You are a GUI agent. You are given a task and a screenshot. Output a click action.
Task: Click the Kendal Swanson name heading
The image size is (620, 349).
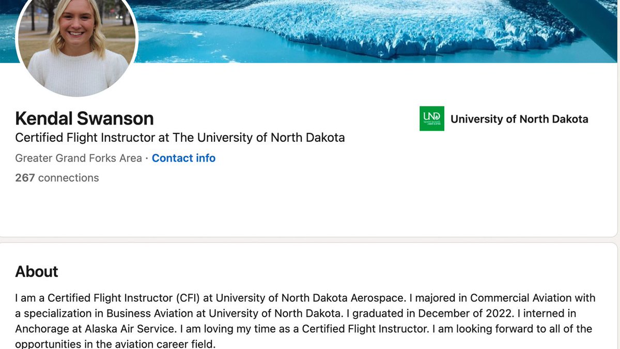coord(84,118)
